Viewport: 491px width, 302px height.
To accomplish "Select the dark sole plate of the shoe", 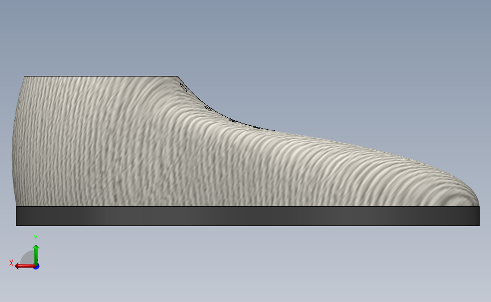I will (x=247, y=216).
